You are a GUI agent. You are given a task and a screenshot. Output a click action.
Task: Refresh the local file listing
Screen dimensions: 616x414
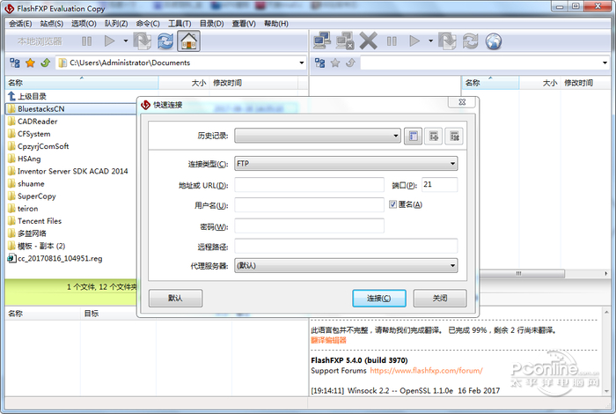[165, 41]
